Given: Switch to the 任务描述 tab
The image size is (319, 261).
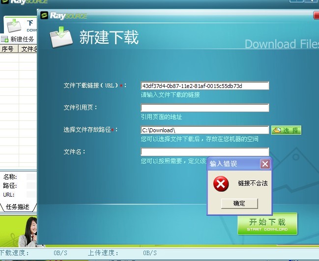Looking at the screenshot, I should 18,207.
